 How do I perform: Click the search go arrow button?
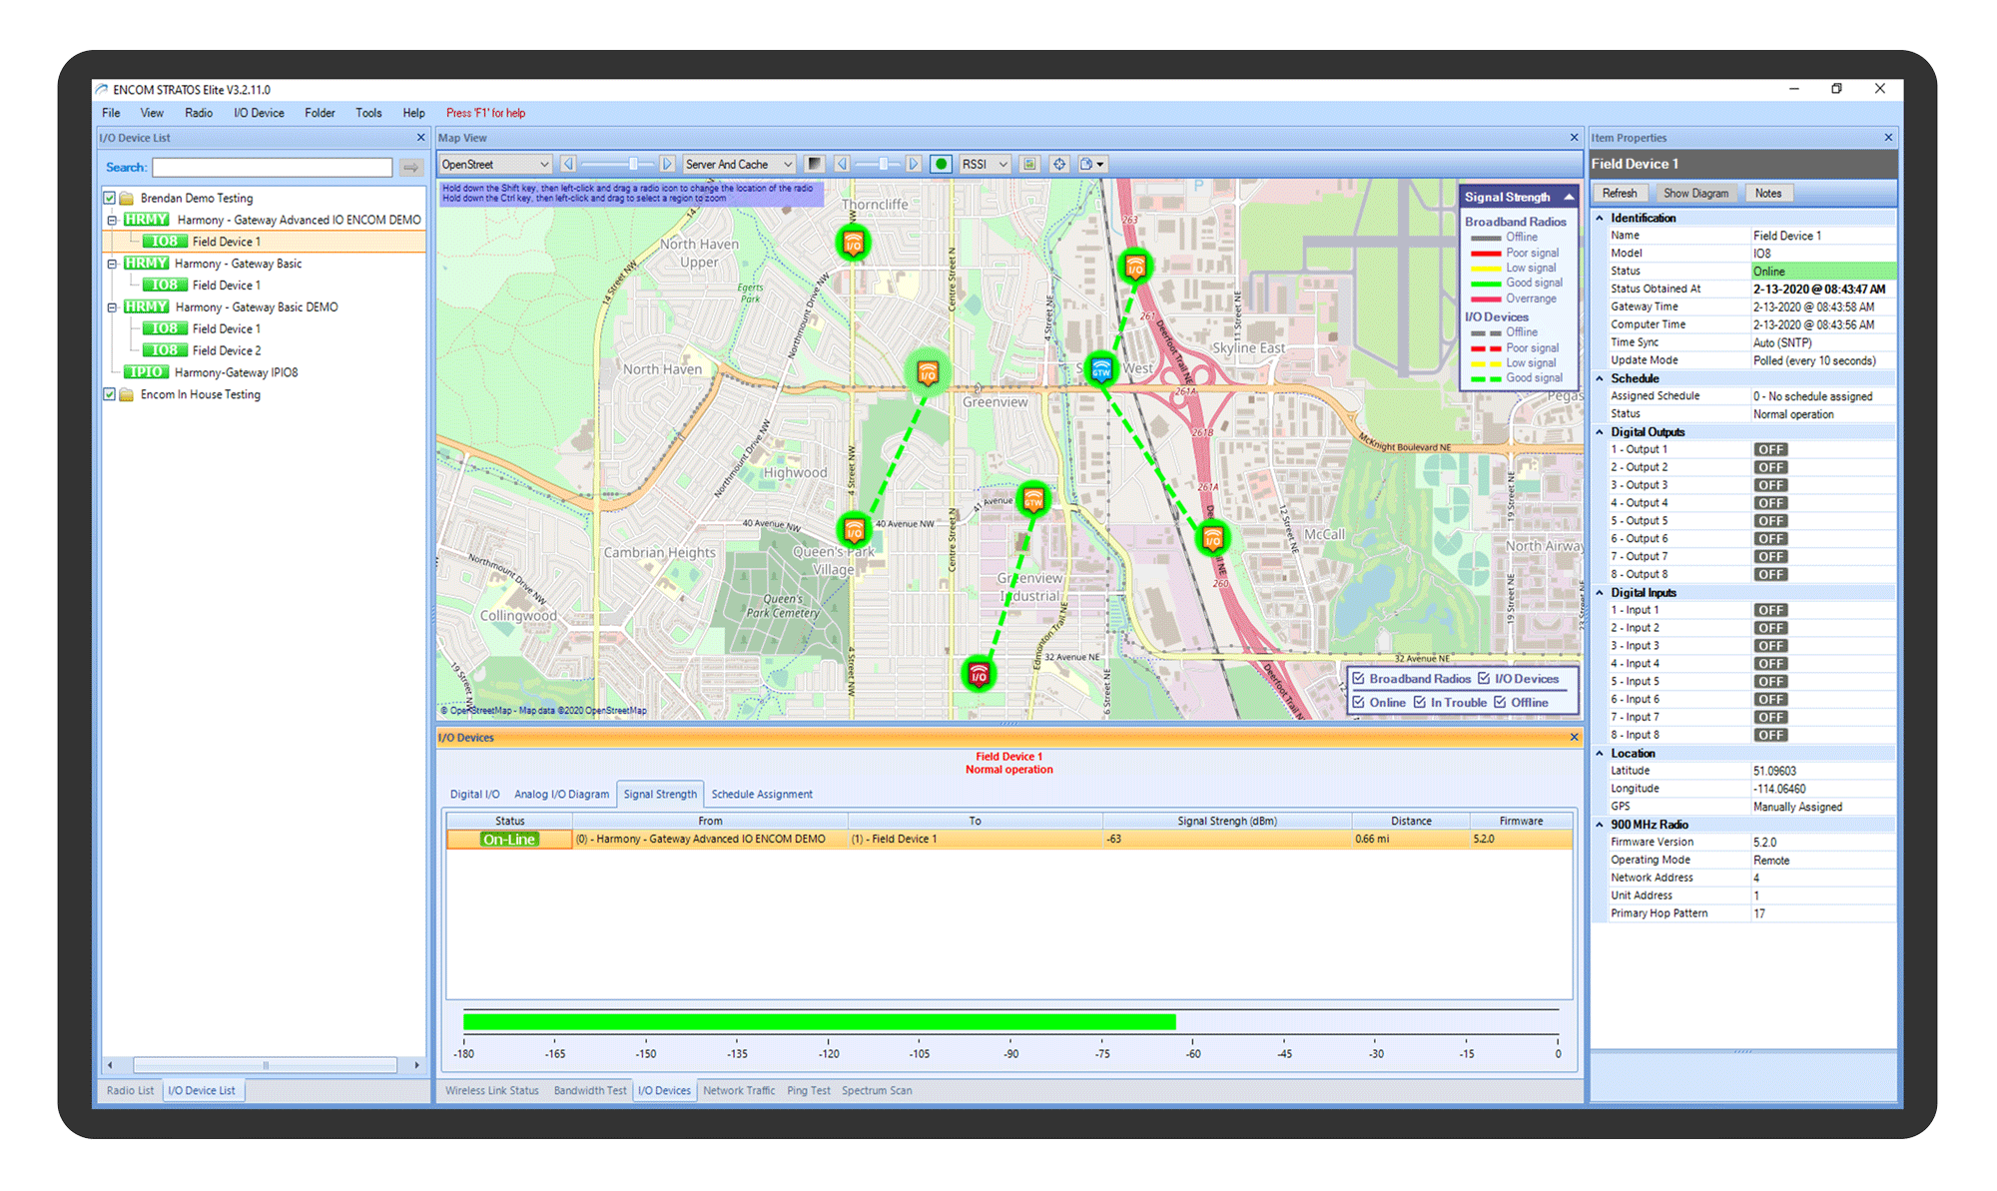pyautogui.click(x=410, y=168)
